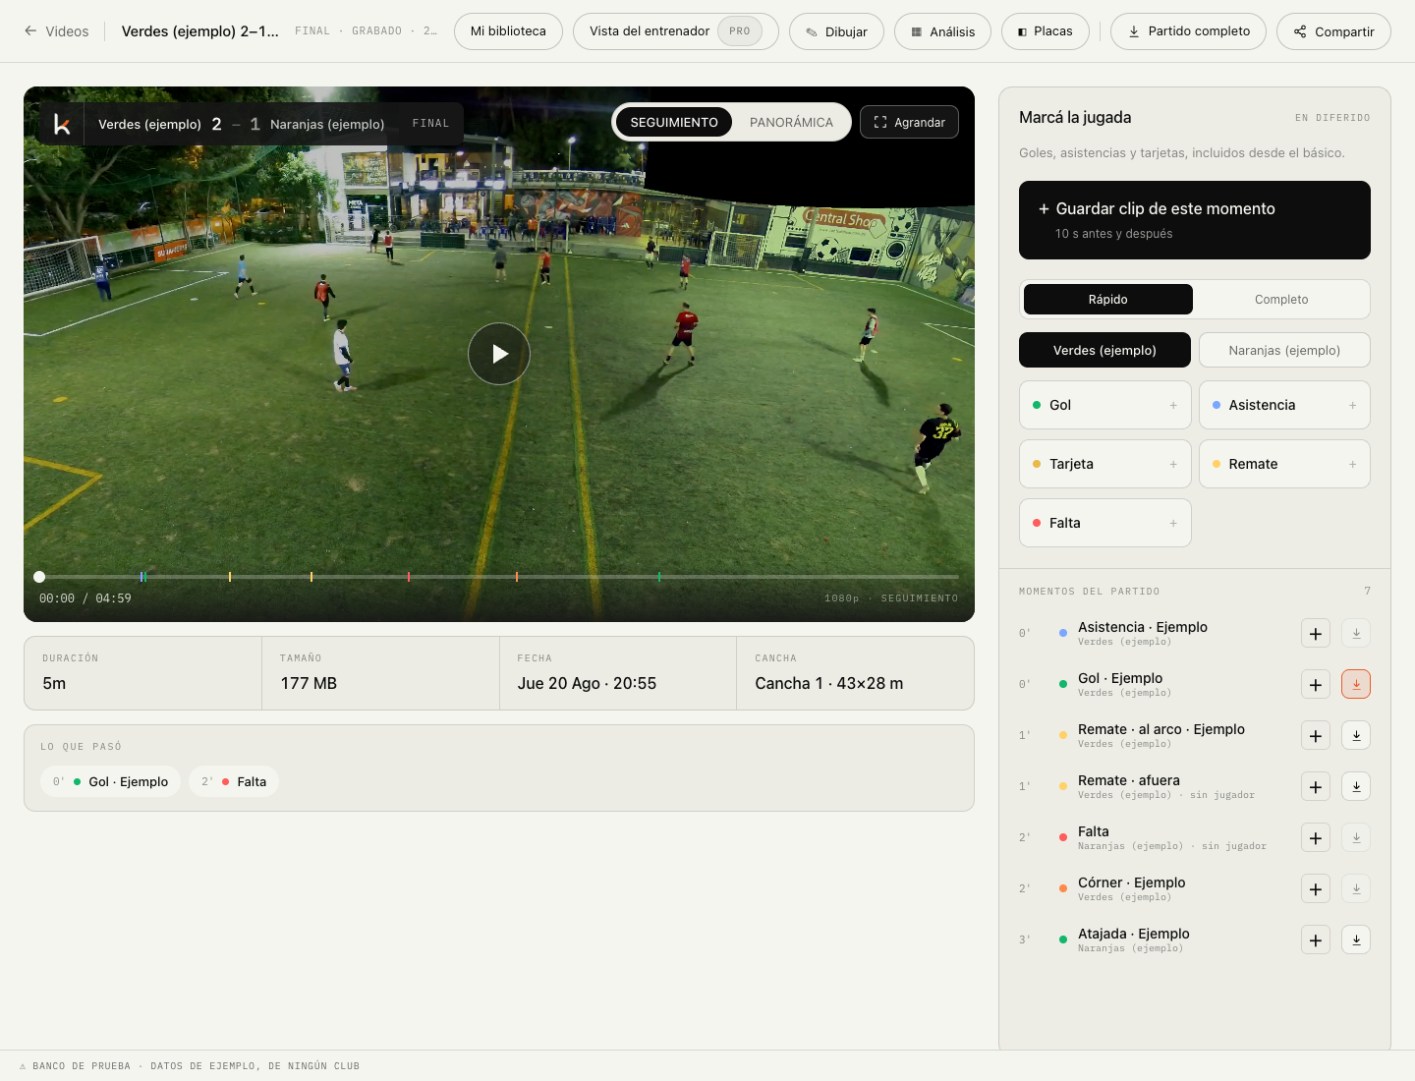Click the Compartir share button
Screen dimensions: 1415x1081
pyautogui.click(x=1333, y=31)
